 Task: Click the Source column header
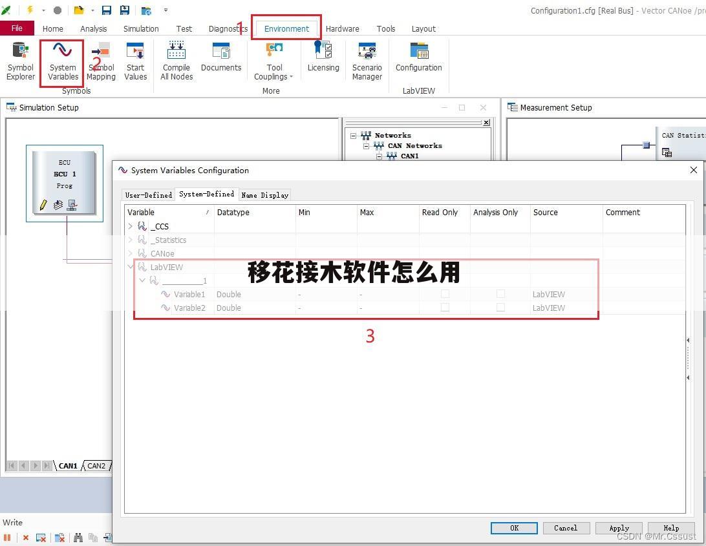(566, 212)
